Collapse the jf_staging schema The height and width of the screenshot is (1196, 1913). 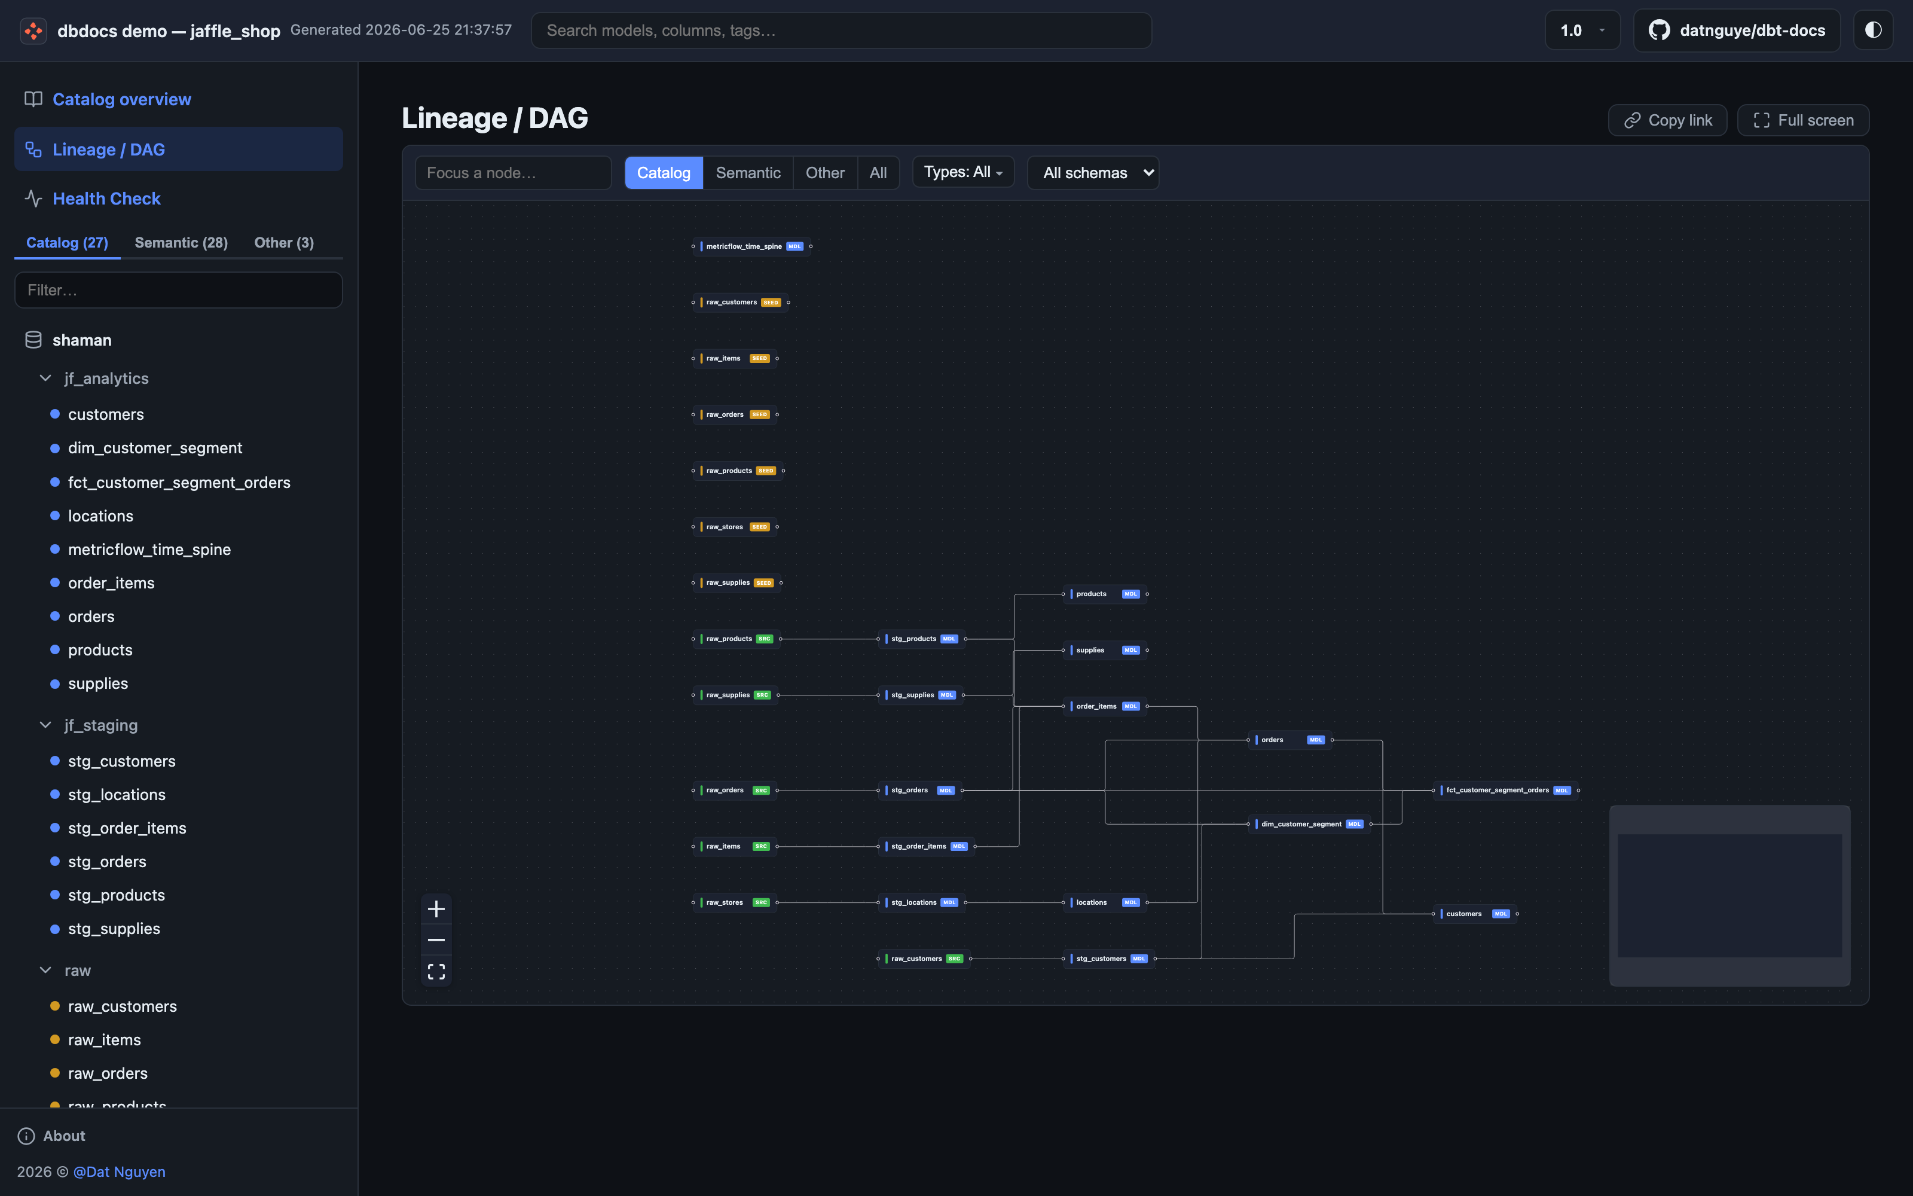[x=46, y=725]
